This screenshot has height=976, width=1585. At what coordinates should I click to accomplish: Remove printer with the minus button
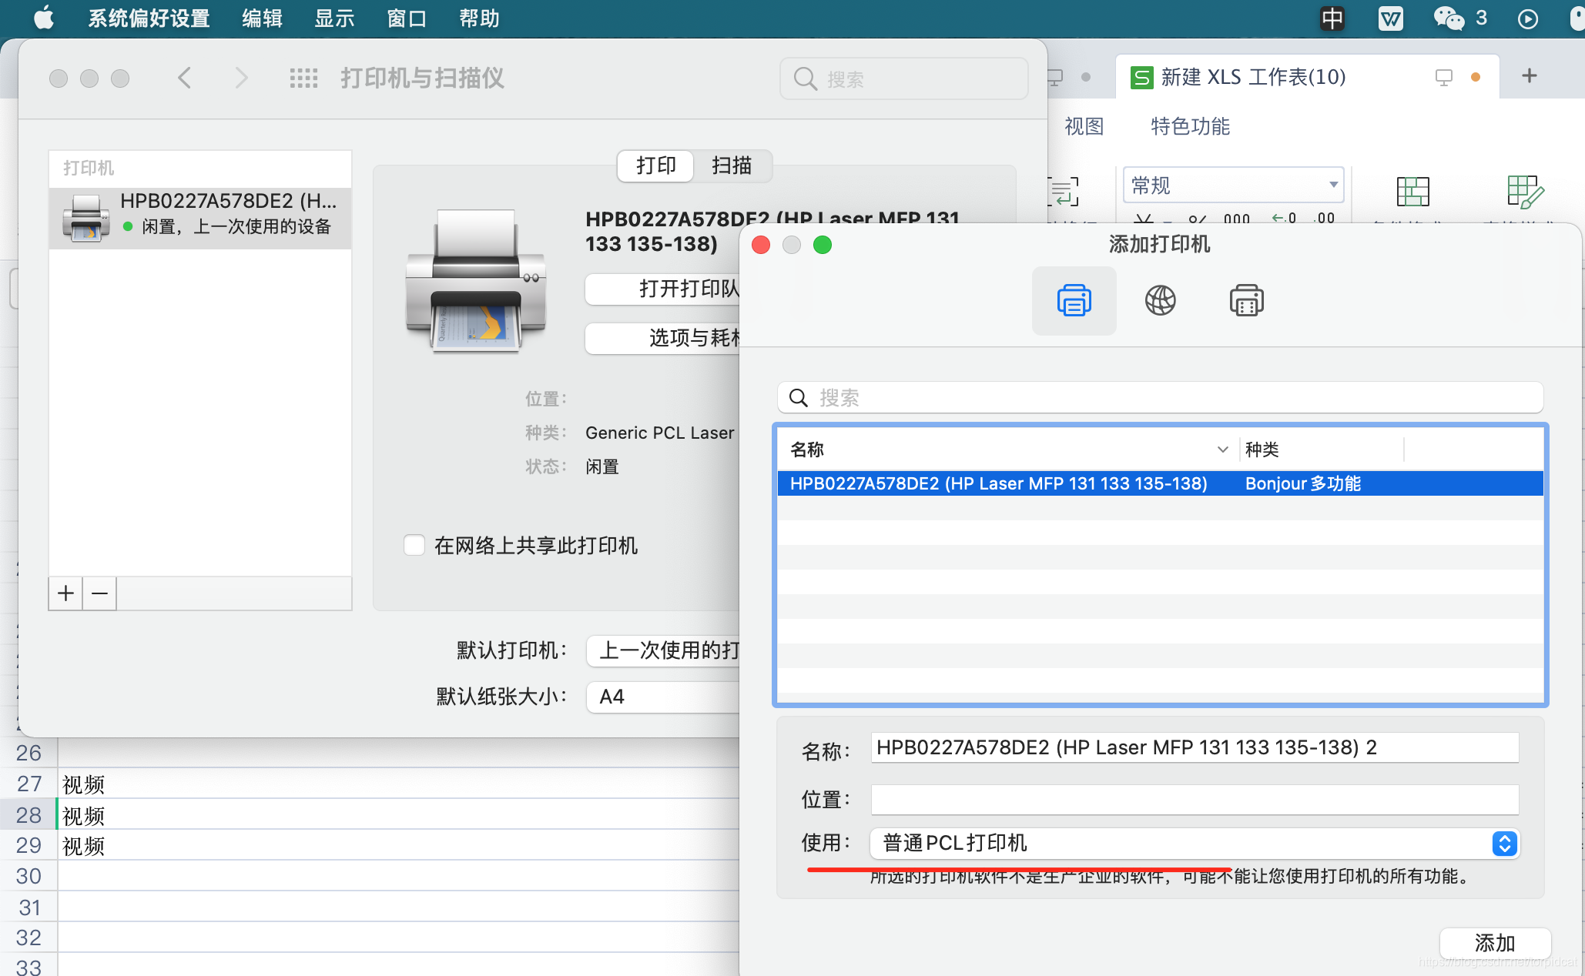pyautogui.click(x=100, y=593)
